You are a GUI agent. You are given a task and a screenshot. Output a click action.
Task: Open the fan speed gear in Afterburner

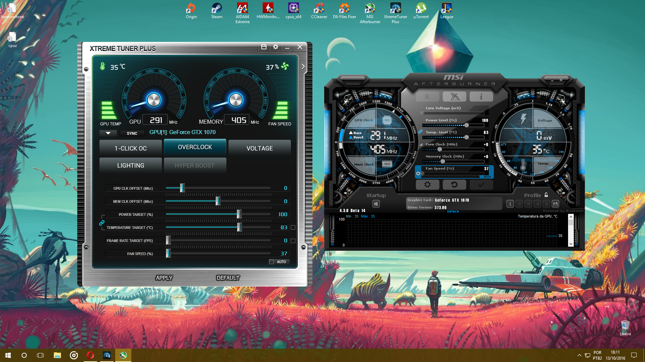pos(418,174)
